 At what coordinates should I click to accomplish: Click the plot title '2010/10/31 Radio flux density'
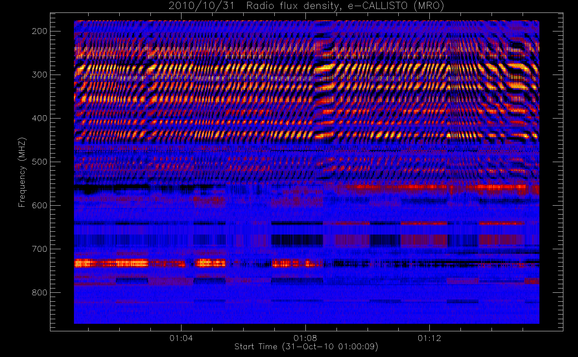(306, 6)
